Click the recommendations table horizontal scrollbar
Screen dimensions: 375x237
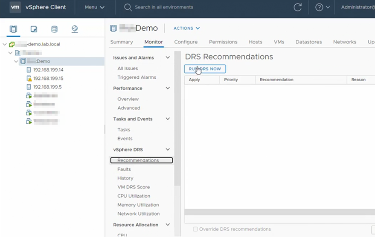pos(279,212)
